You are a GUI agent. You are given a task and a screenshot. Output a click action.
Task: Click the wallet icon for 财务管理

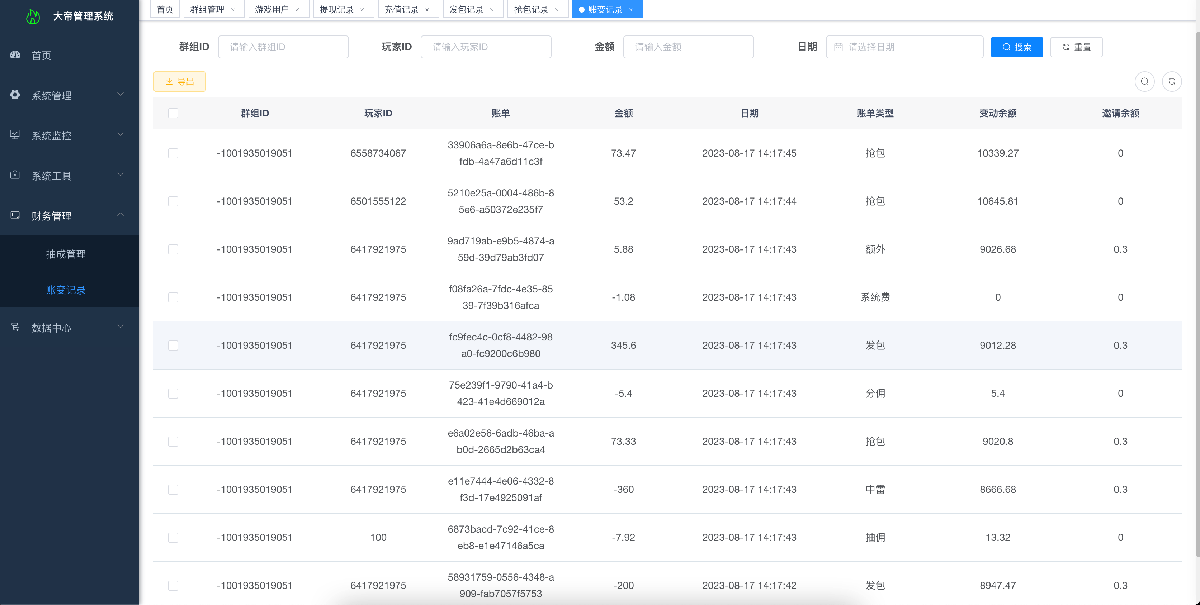tap(15, 215)
